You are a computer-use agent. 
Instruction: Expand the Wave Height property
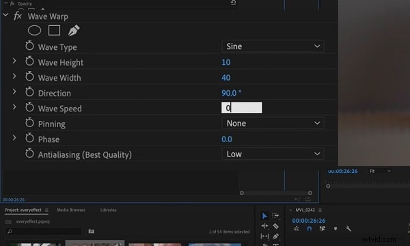click(14, 61)
